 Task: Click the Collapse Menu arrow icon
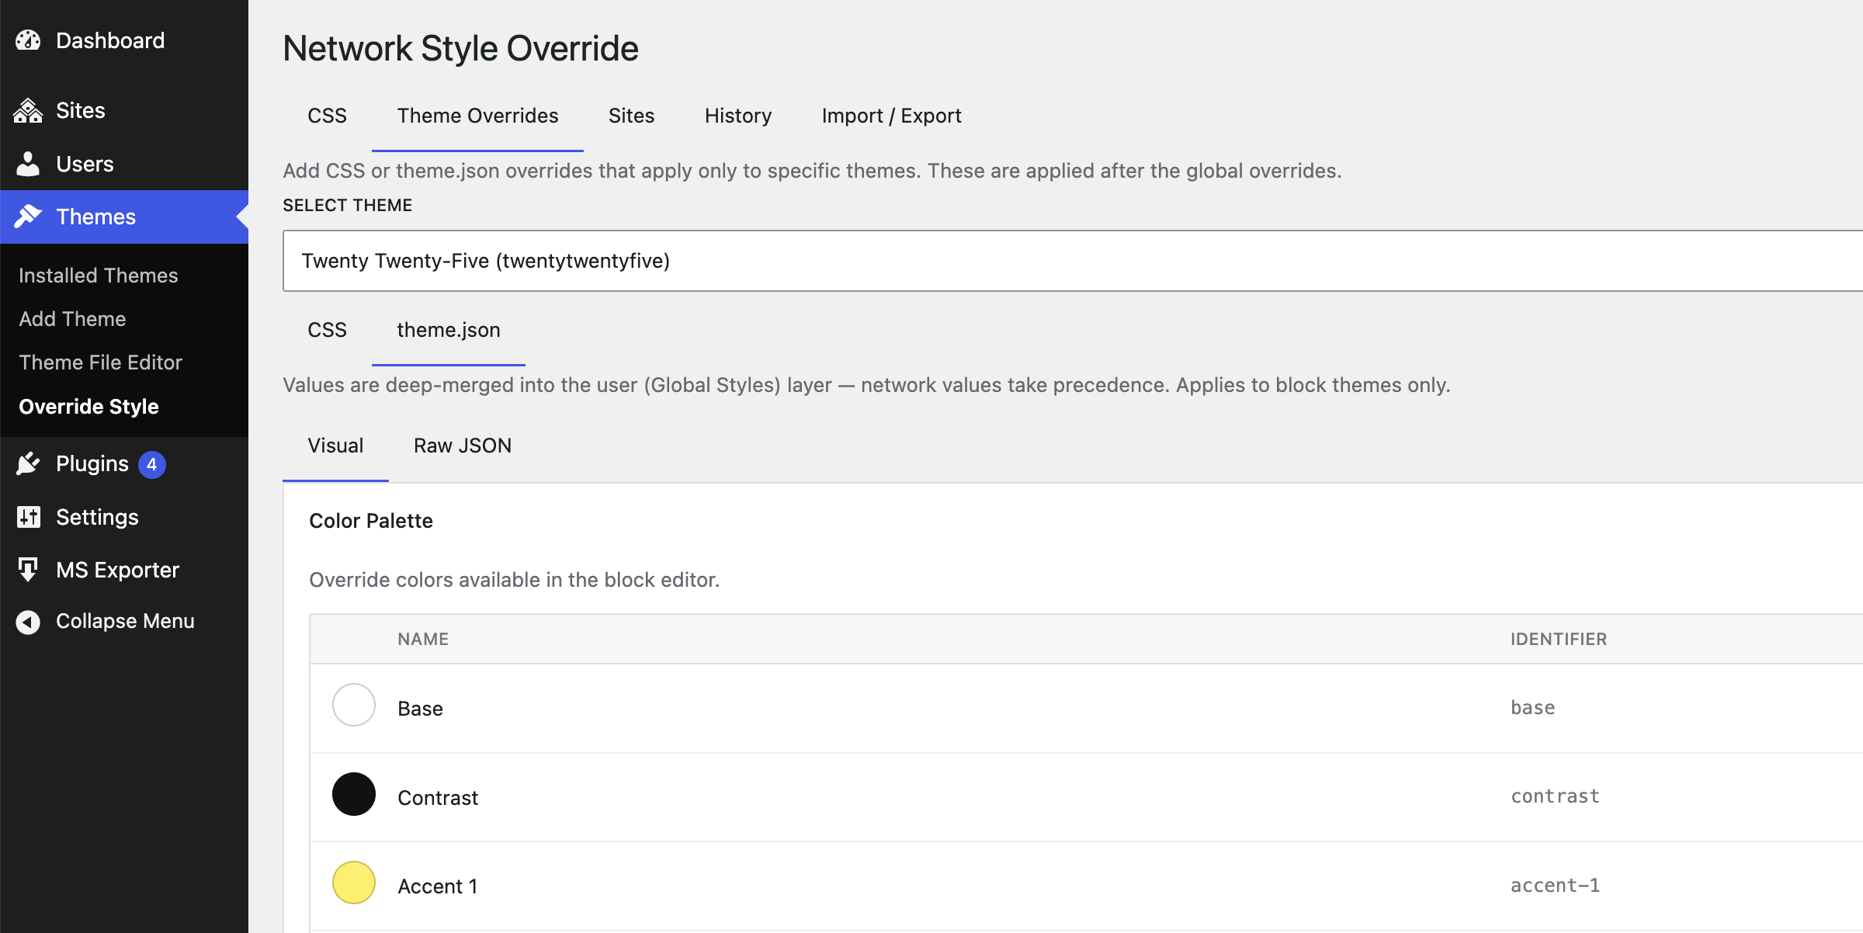click(28, 622)
